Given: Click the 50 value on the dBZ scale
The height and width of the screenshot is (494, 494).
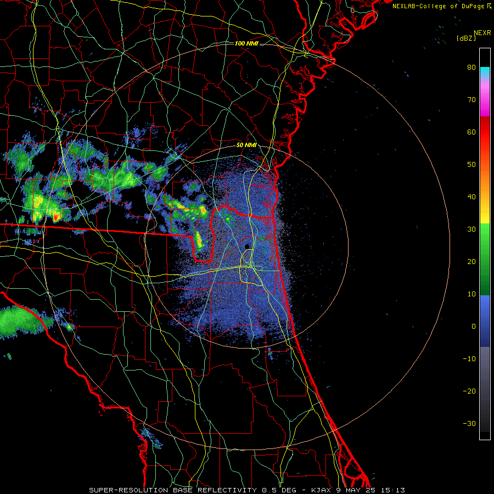Looking at the screenshot, I should pos(471,165).
